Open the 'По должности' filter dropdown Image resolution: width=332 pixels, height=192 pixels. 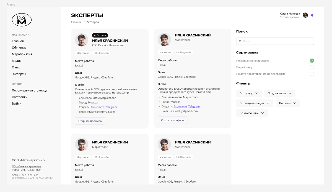click(x=280, y=93)
